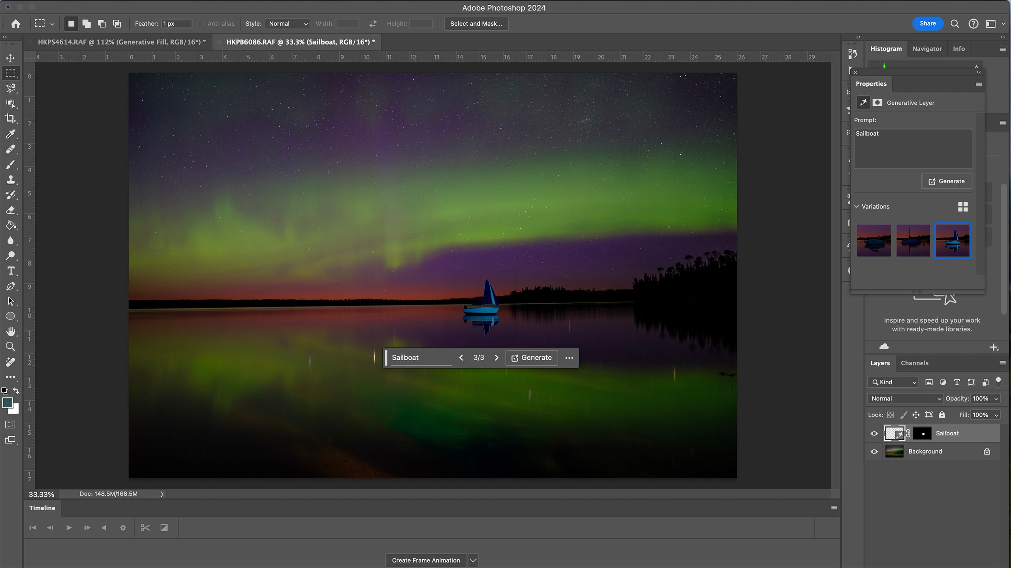Select the Move tool in toolbar
The width and height of the screenshot is (1011, 568).
[10, 58]
